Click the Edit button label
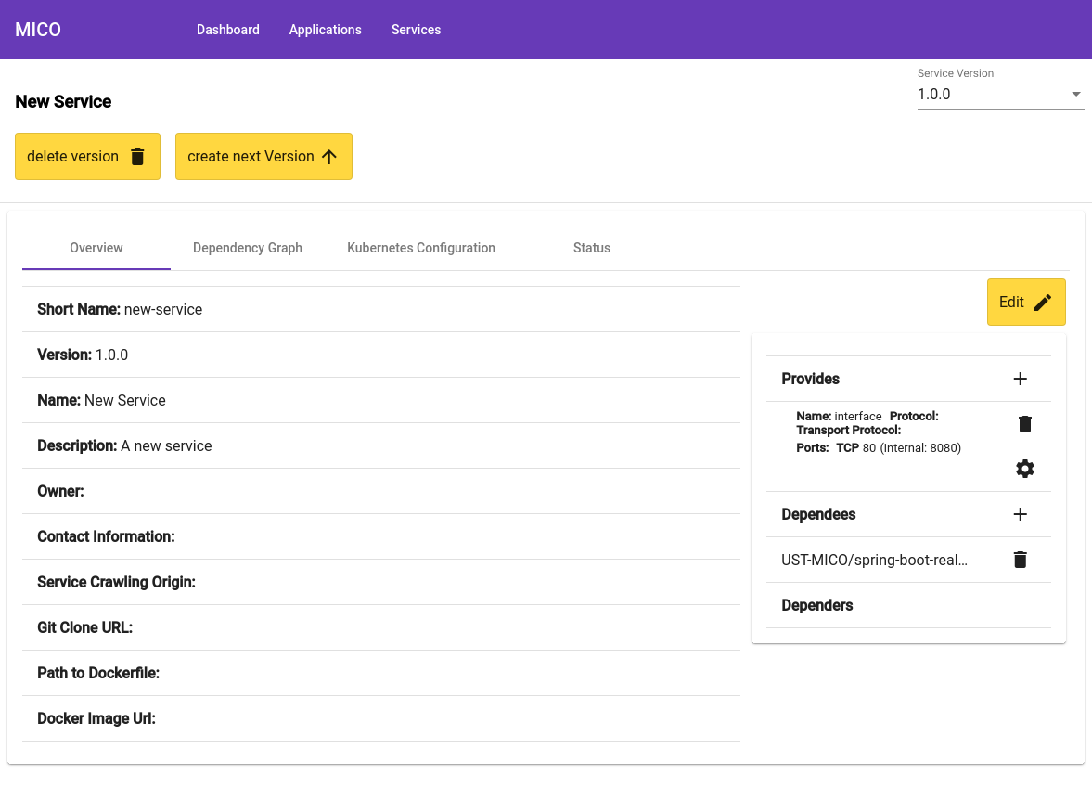 coord(1011,303)
